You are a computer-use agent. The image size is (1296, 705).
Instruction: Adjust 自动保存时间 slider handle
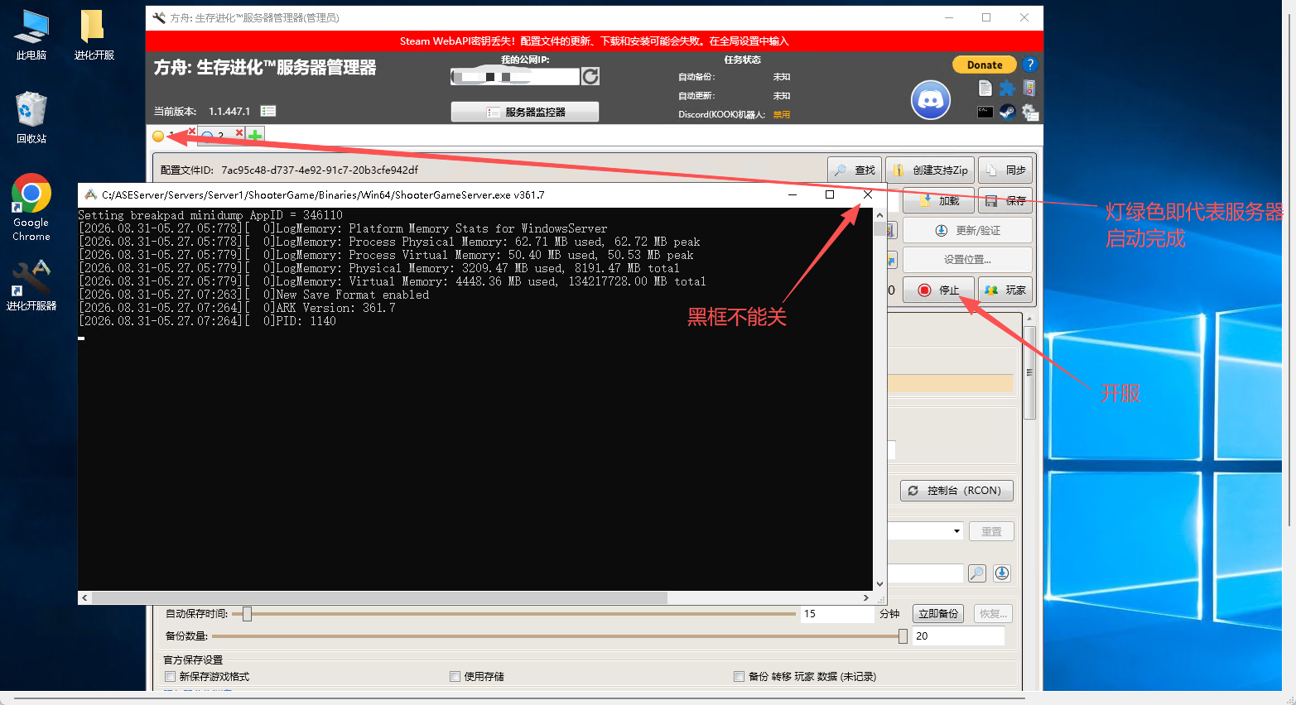(x=247, y=614)
